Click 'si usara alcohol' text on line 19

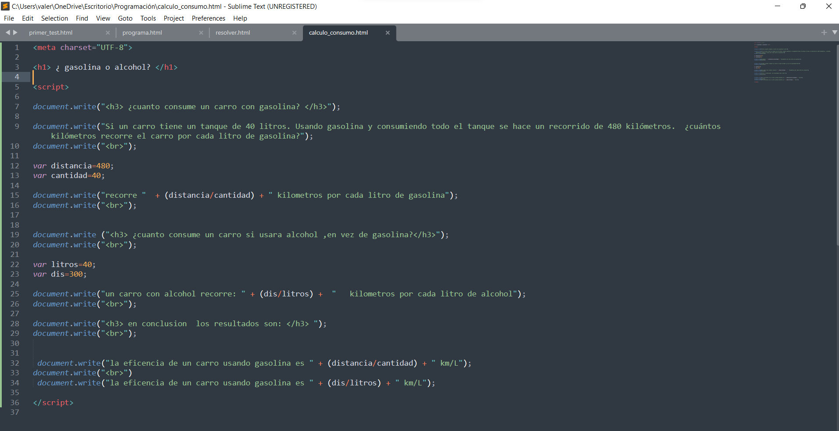coord(282,235)
